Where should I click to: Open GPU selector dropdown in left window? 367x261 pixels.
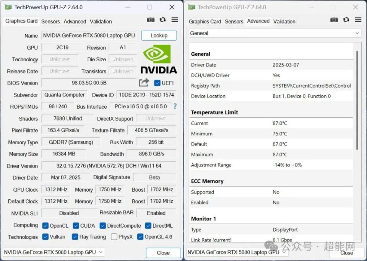(x=54, y=252)
